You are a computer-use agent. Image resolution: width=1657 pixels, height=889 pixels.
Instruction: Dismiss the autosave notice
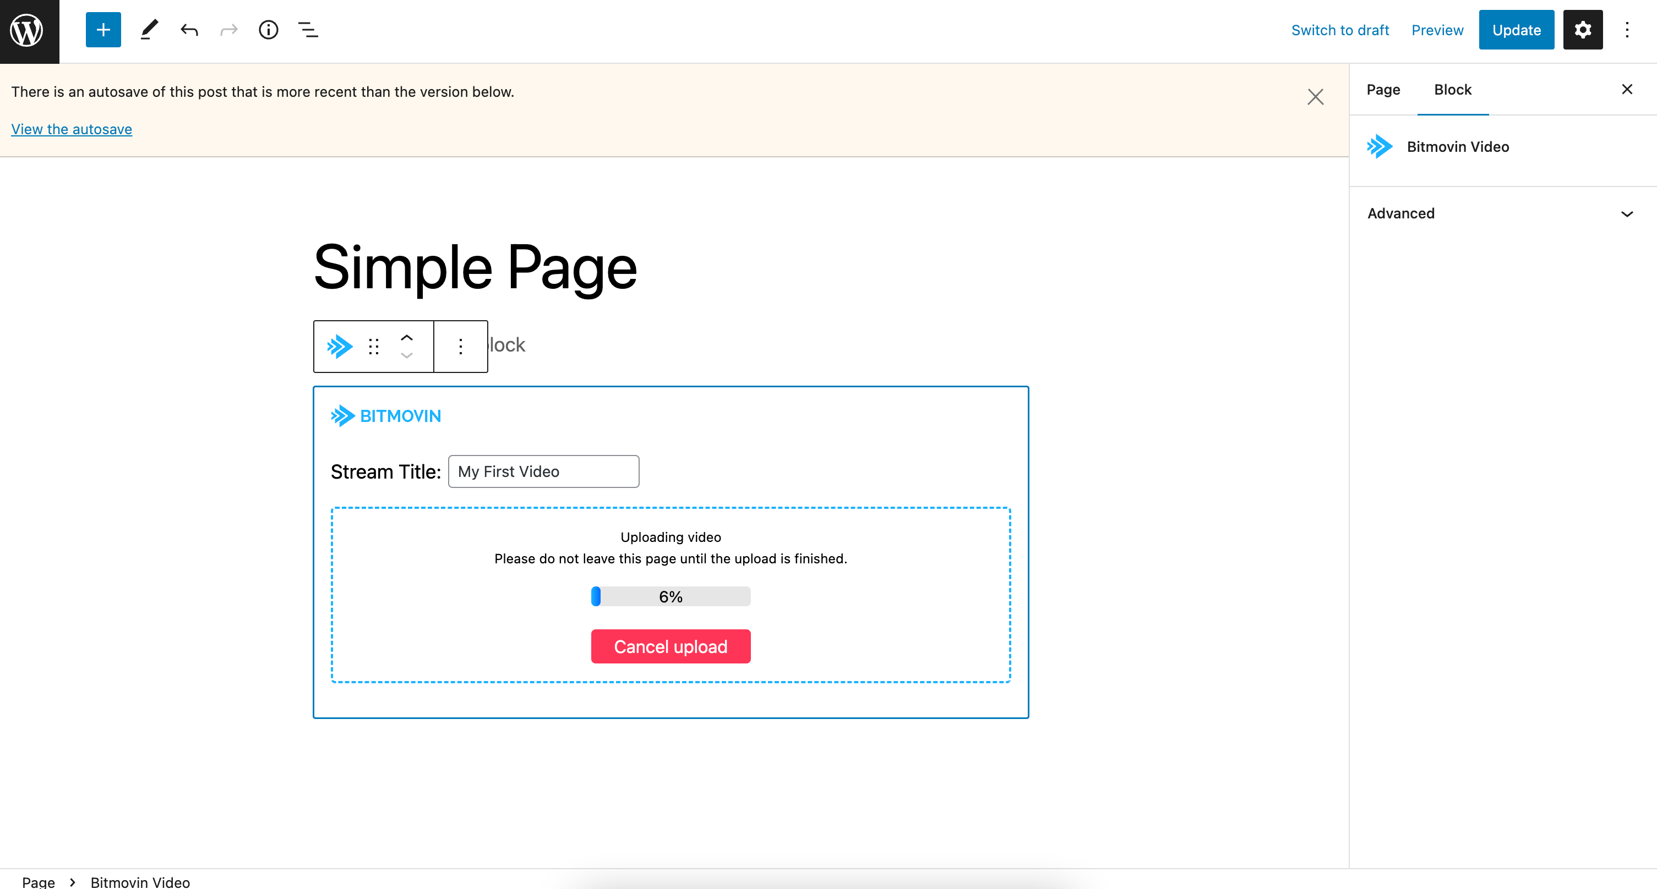(x=1315, y=97)
